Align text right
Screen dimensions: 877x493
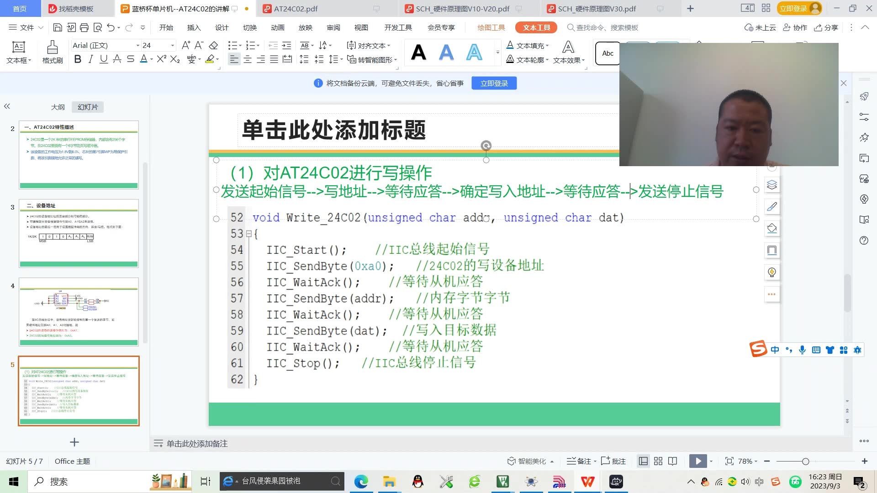click(x=261, y=59)
